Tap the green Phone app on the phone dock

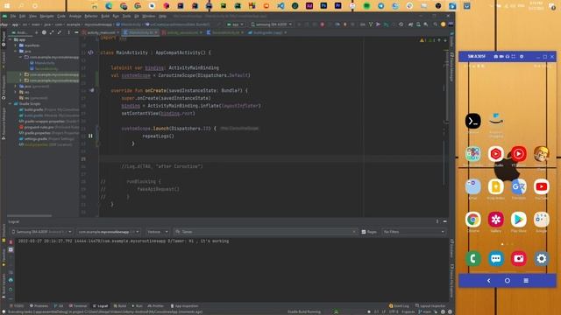473,259
